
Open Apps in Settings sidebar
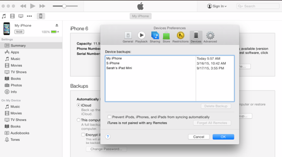click(31, 52)
